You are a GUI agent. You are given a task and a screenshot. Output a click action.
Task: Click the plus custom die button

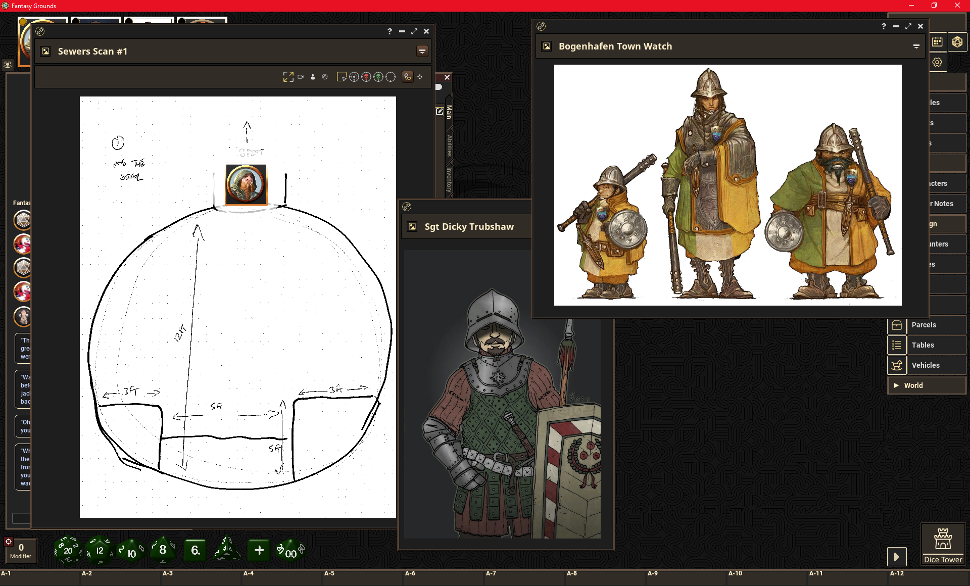tap(259, 550)
